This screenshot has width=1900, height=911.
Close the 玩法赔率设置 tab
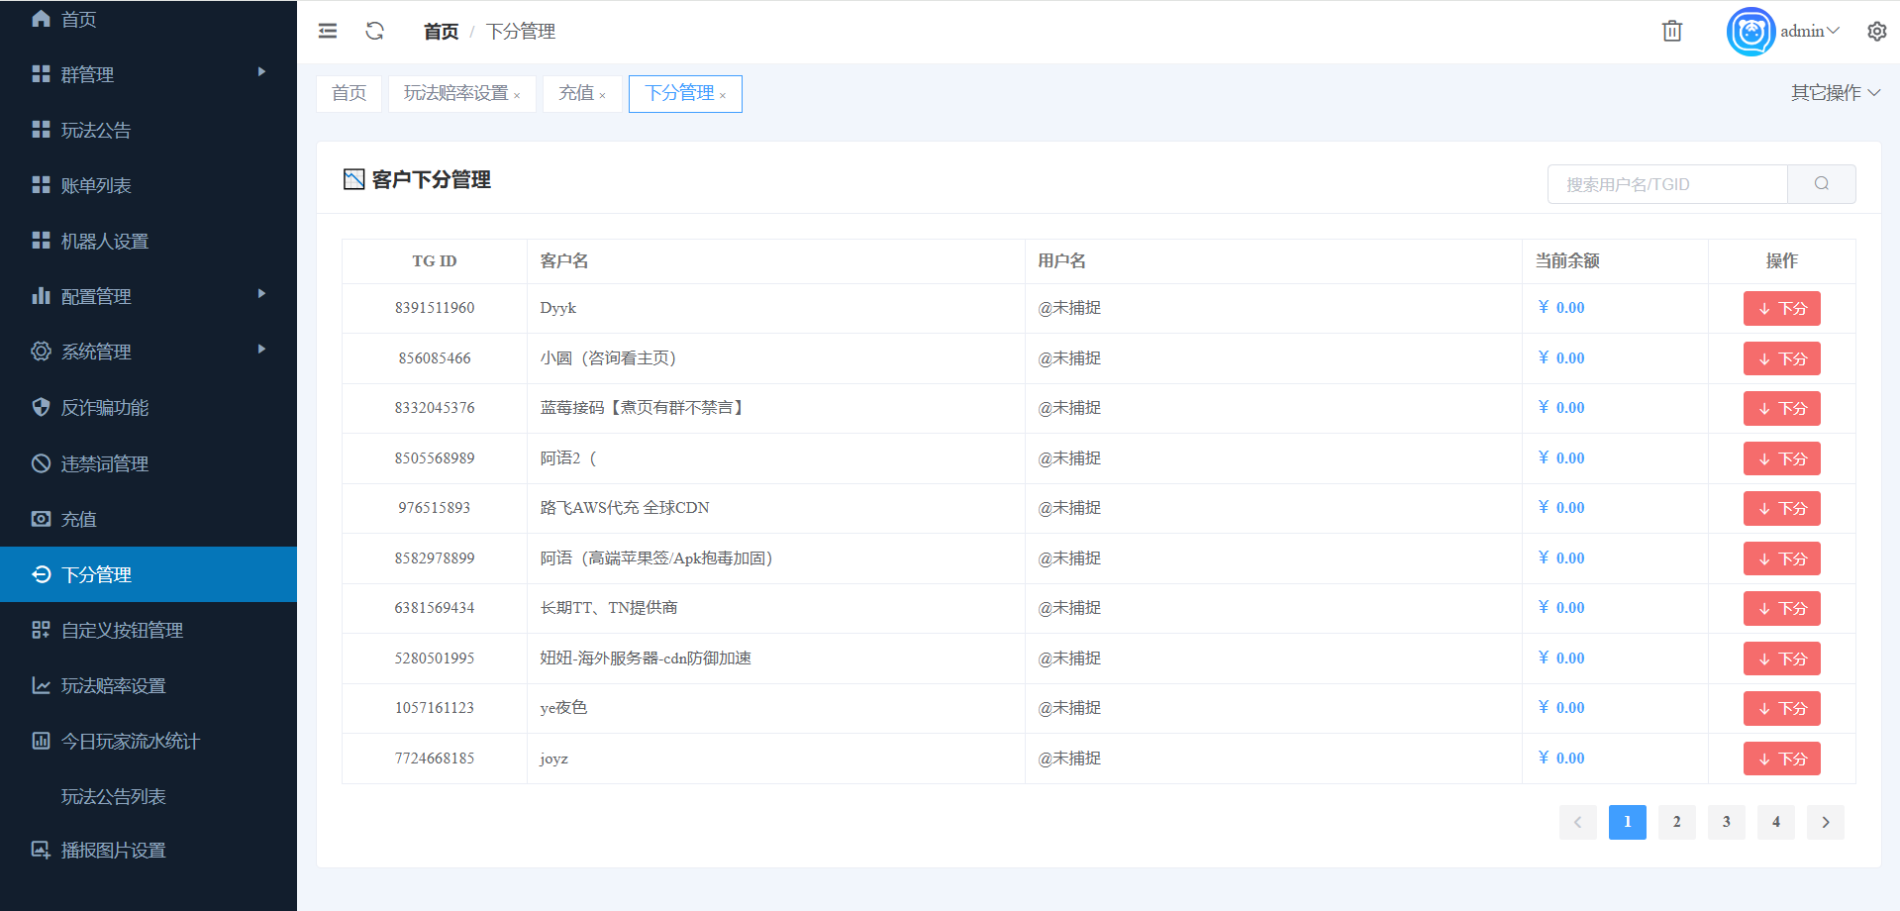tap(517, 96)
